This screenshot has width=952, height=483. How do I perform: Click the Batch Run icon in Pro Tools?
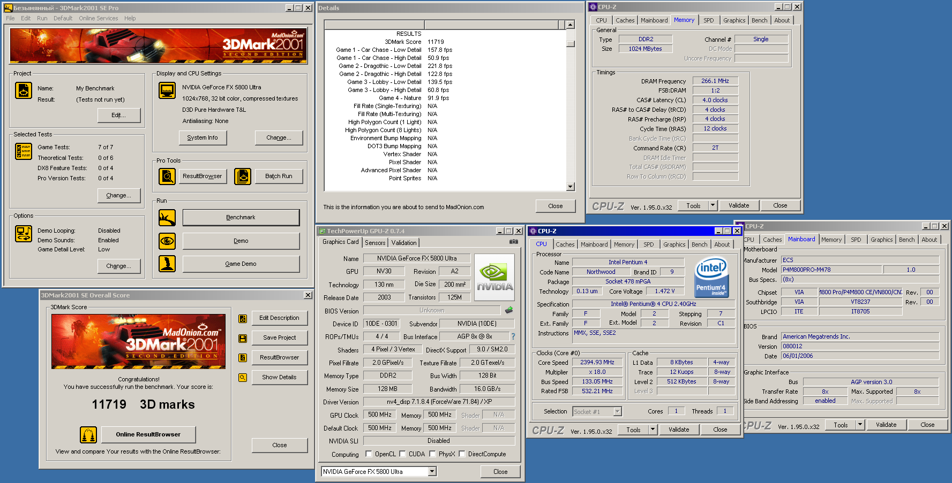click(x=243, y=176)
